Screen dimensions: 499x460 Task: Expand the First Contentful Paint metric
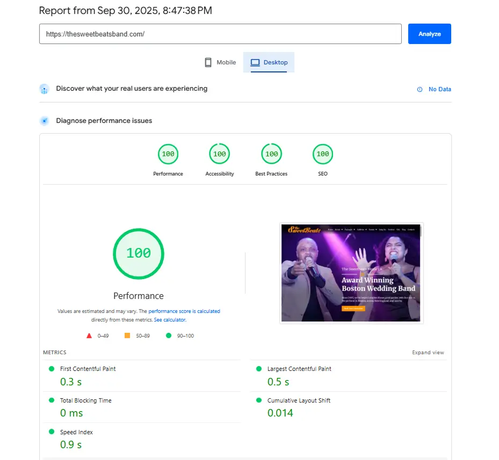click(88, 369)
